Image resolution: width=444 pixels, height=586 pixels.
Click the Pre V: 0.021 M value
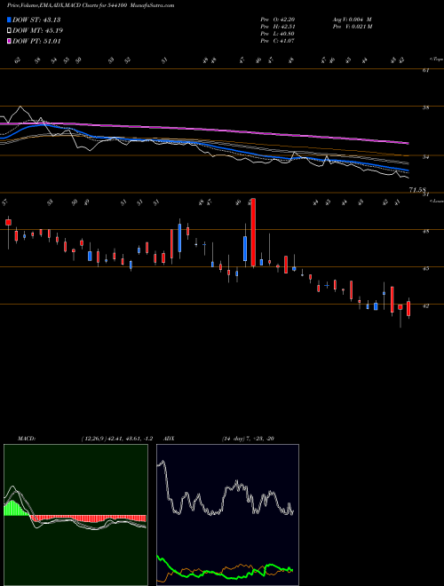pyautogui.click(x=352, y=27)
